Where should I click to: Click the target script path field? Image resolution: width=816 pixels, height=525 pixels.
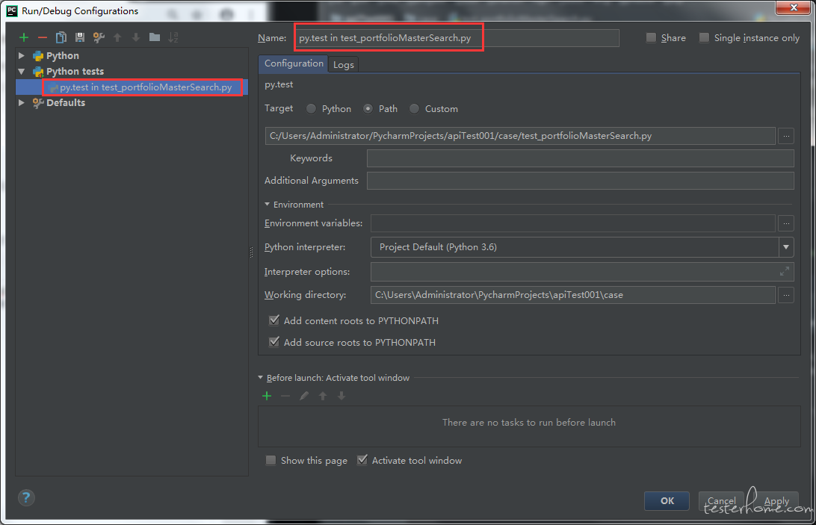pos(520,137)
